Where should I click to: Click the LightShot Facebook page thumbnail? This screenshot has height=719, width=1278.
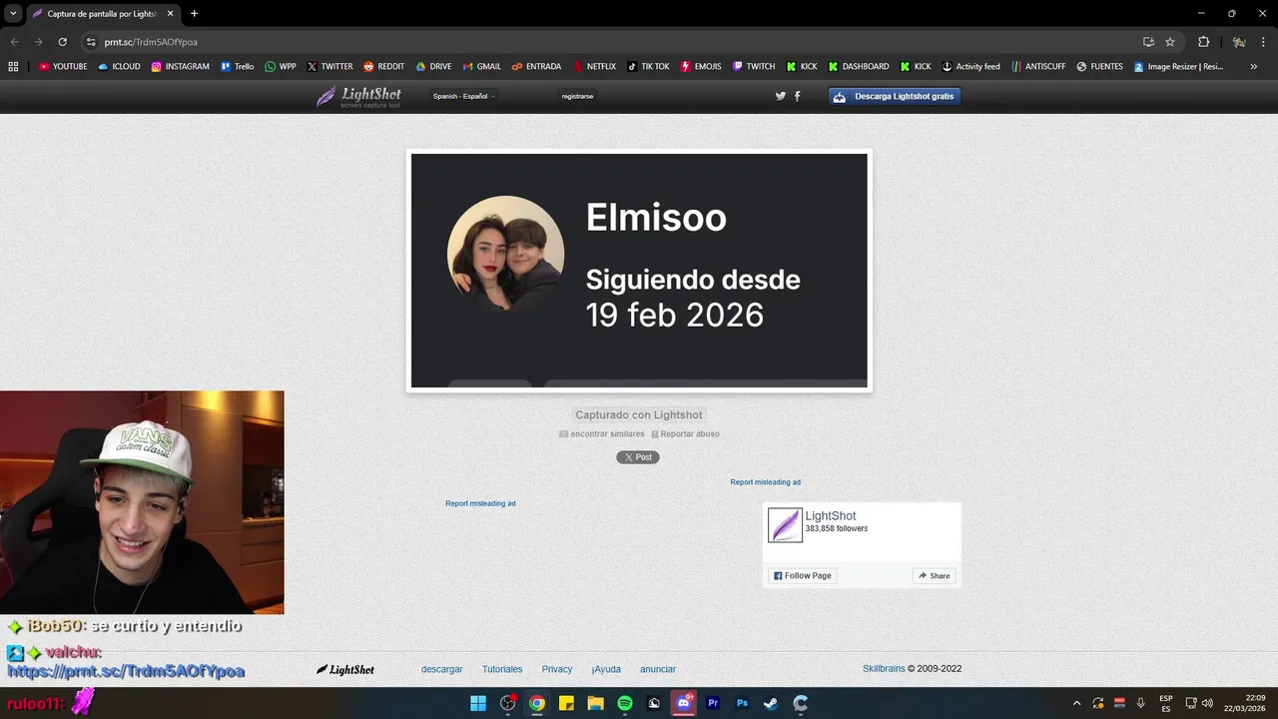click(785, 525)
